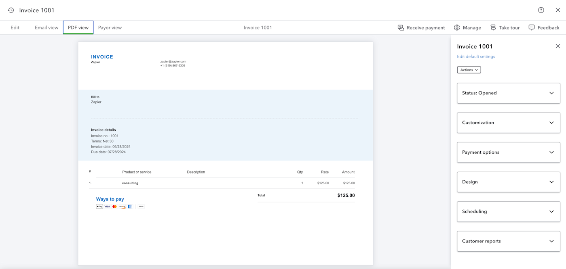Click Due date: 07/28/2024
This screenshot has height=269, width=566.
(108, 152)
